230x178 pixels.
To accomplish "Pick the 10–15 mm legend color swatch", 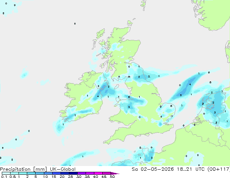I will (48, 173).
